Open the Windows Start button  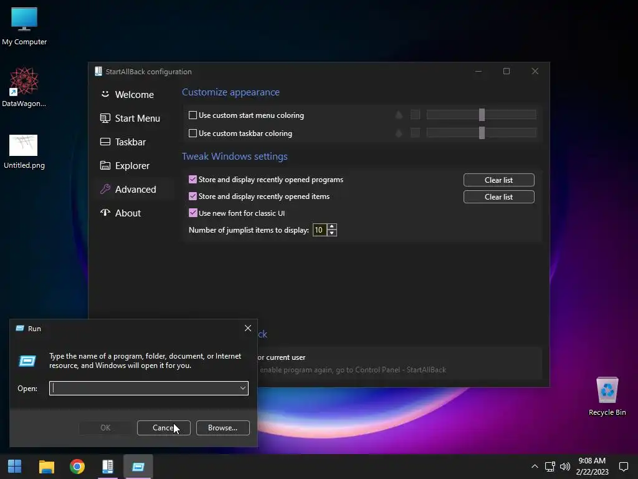pos(15,467)
